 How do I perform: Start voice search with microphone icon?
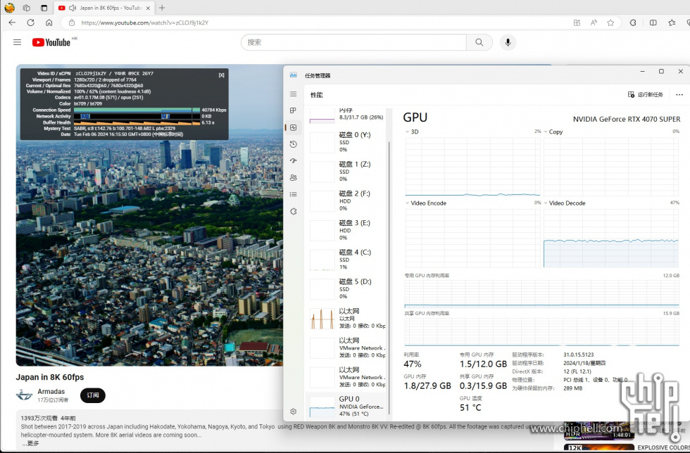click(508, 42)
